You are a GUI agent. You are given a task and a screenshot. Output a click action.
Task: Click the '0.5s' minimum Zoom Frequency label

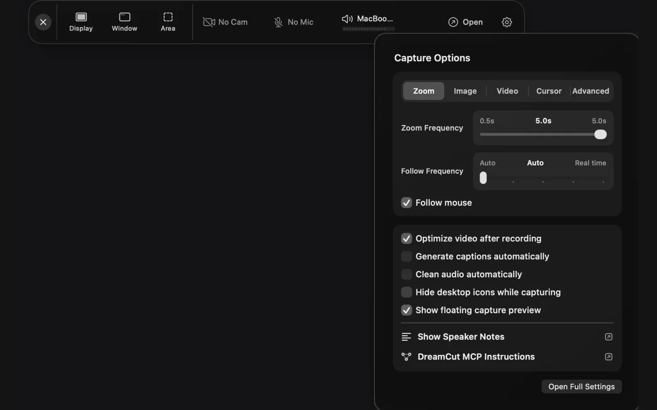(487, 121)
